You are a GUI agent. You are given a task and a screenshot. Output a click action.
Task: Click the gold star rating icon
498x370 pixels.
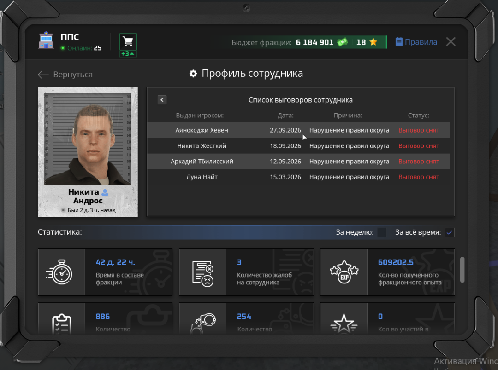(x=373, y=42)
